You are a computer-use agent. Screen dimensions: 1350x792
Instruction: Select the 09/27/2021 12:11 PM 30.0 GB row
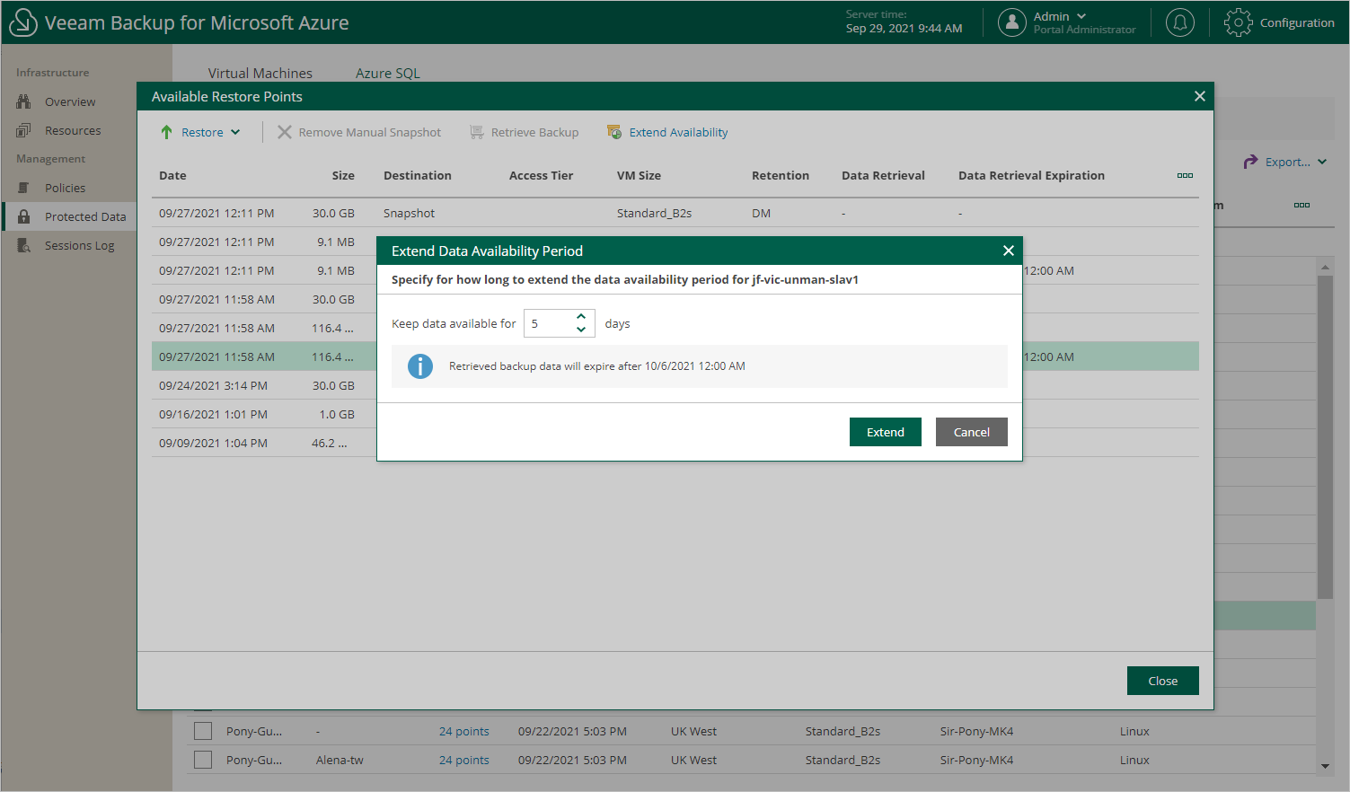click(x=675, y=213)
